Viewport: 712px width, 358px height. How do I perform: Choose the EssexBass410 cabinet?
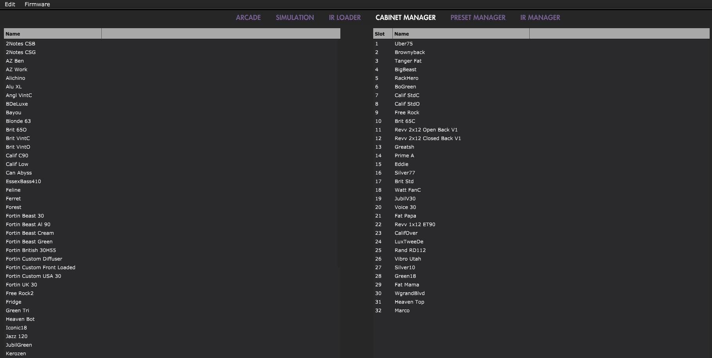click(23, 182)
